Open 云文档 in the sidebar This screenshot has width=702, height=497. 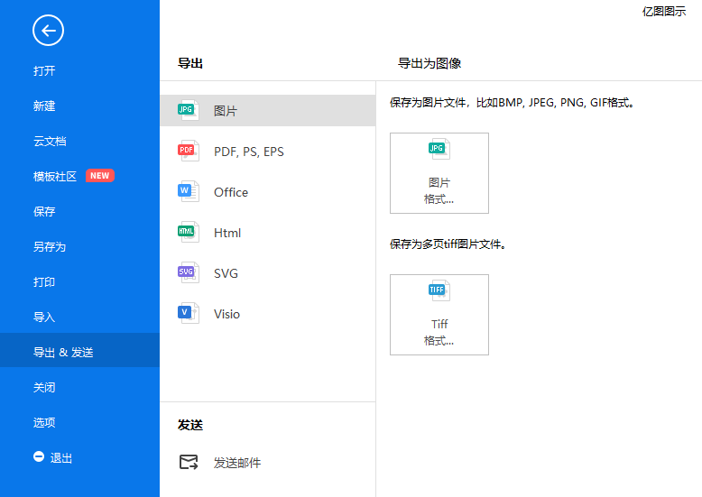click(x=50, y=142)
